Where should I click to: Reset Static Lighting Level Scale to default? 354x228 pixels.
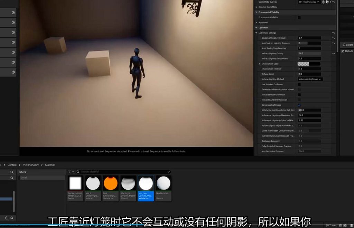333,38
